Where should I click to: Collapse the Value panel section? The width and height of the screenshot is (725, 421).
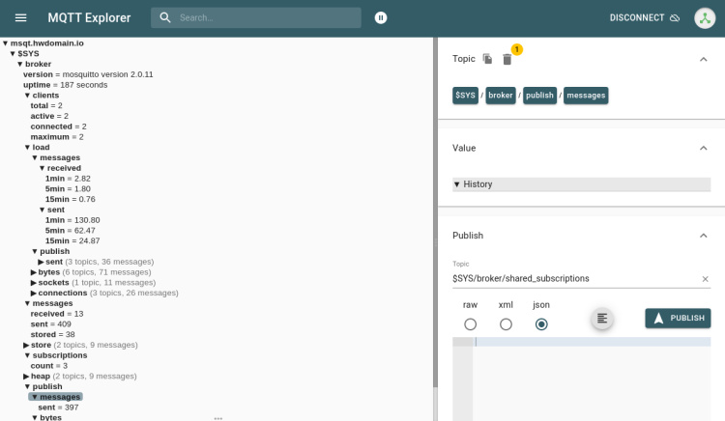[703, 148]
